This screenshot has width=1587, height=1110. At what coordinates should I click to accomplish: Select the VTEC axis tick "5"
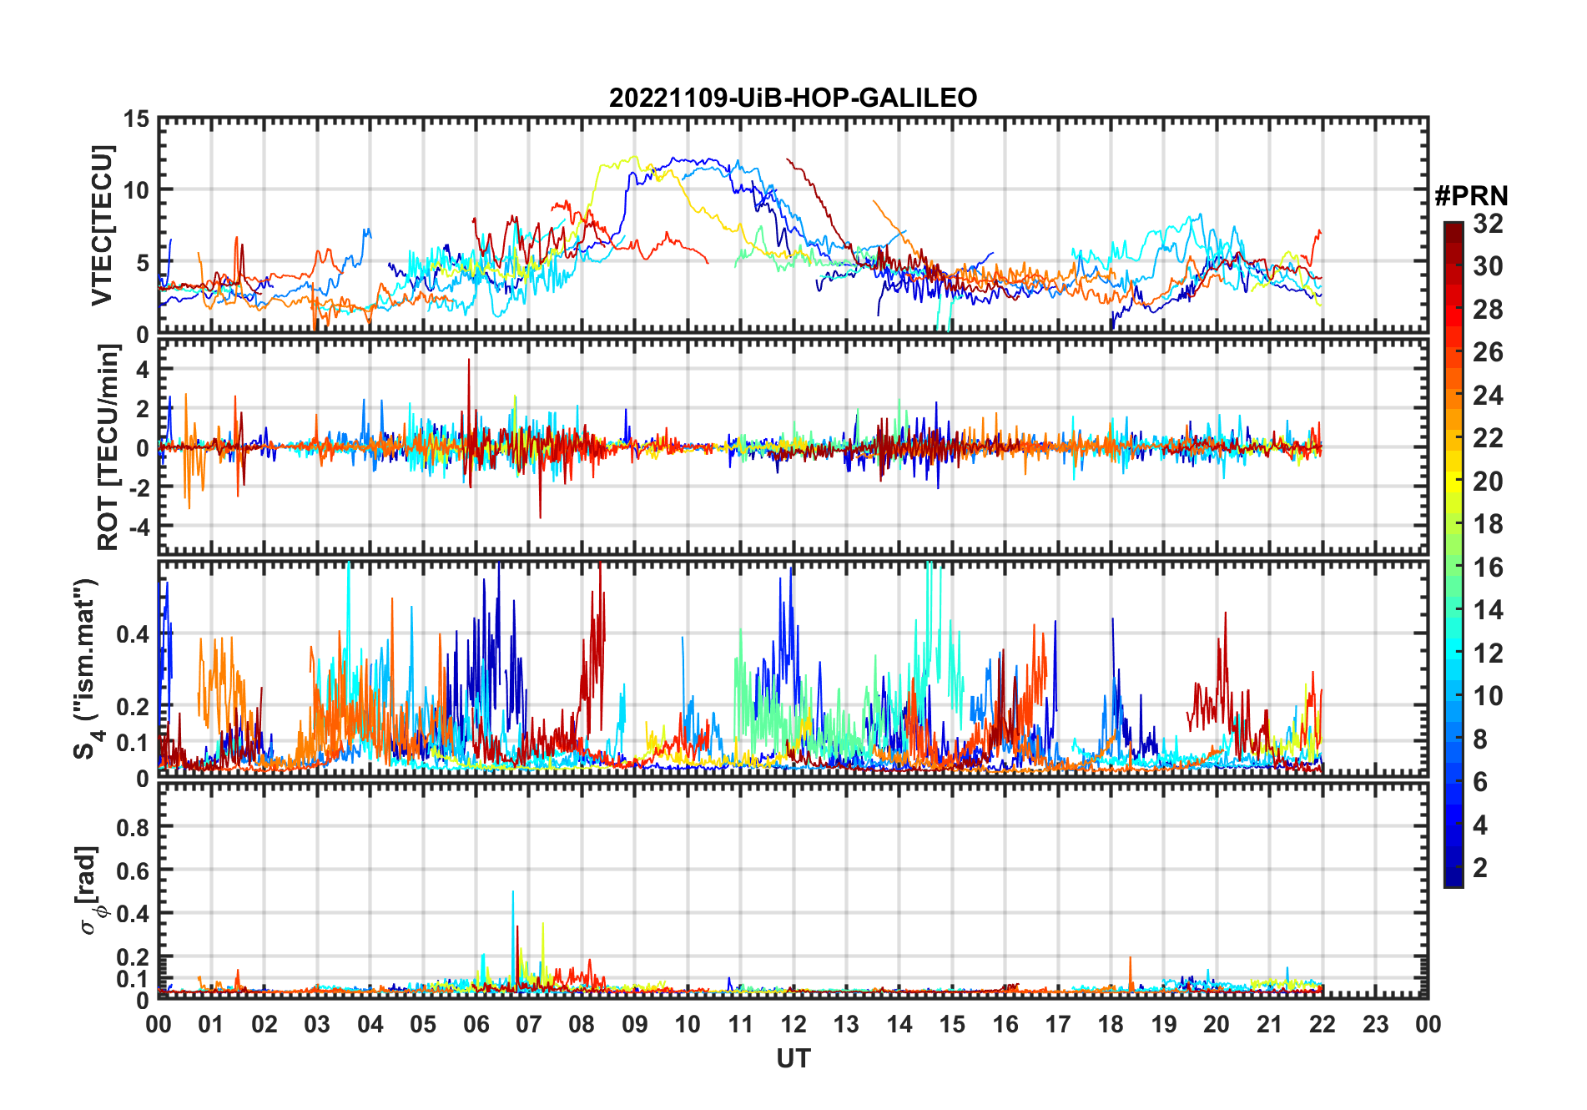click(x=143, y=263)
